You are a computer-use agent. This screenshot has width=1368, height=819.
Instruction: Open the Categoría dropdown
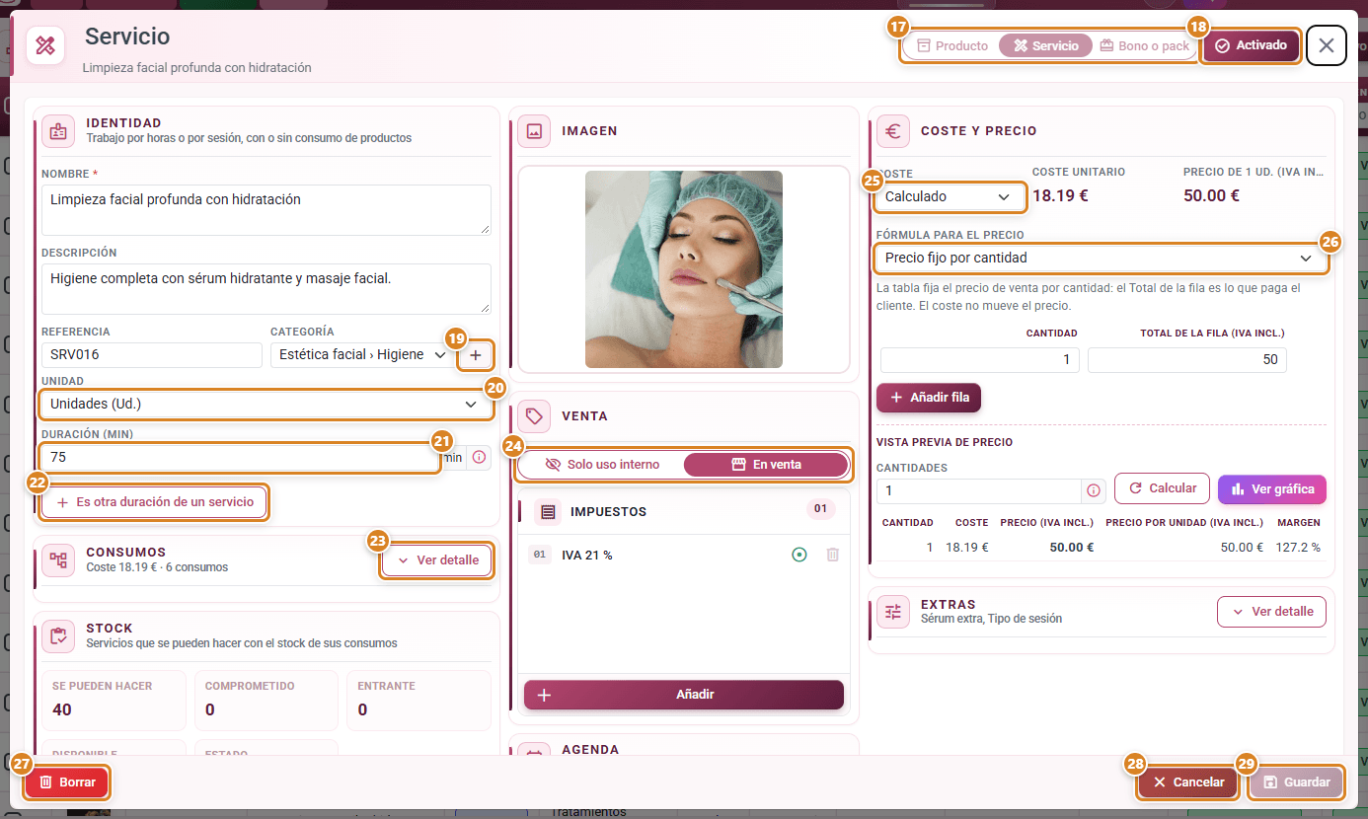362,355
